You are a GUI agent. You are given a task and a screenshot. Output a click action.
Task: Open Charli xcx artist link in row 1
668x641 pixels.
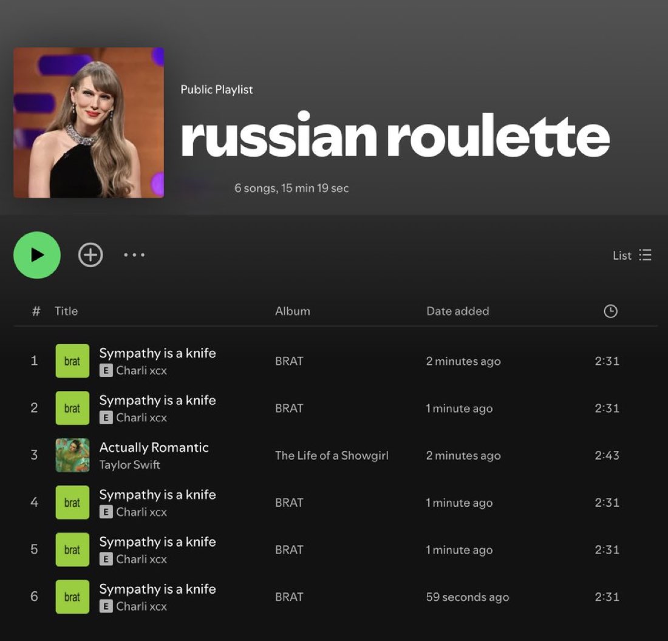tap(141, 370)
